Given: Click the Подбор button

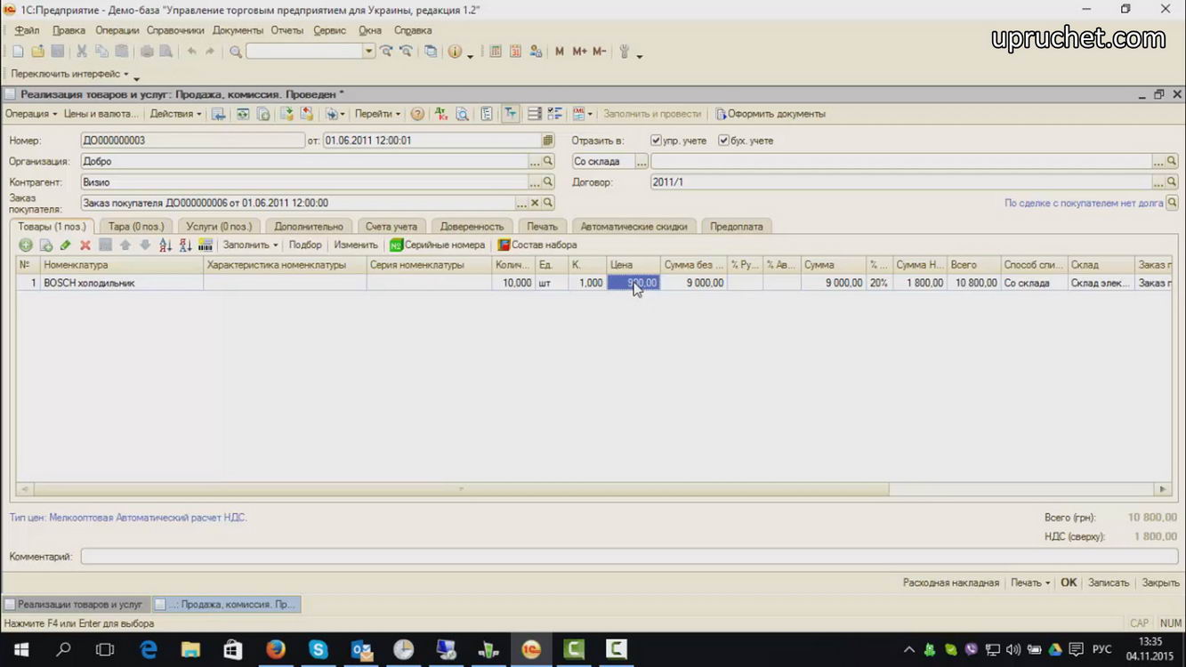Looking at the screenshot, I should (x=305, y=245).
